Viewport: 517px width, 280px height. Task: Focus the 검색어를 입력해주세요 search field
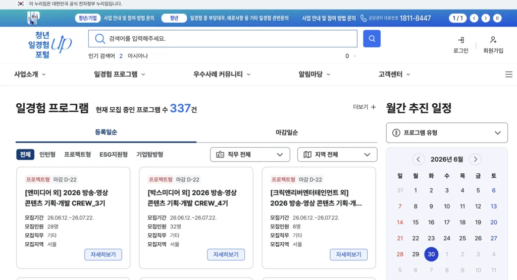(223, 38)
